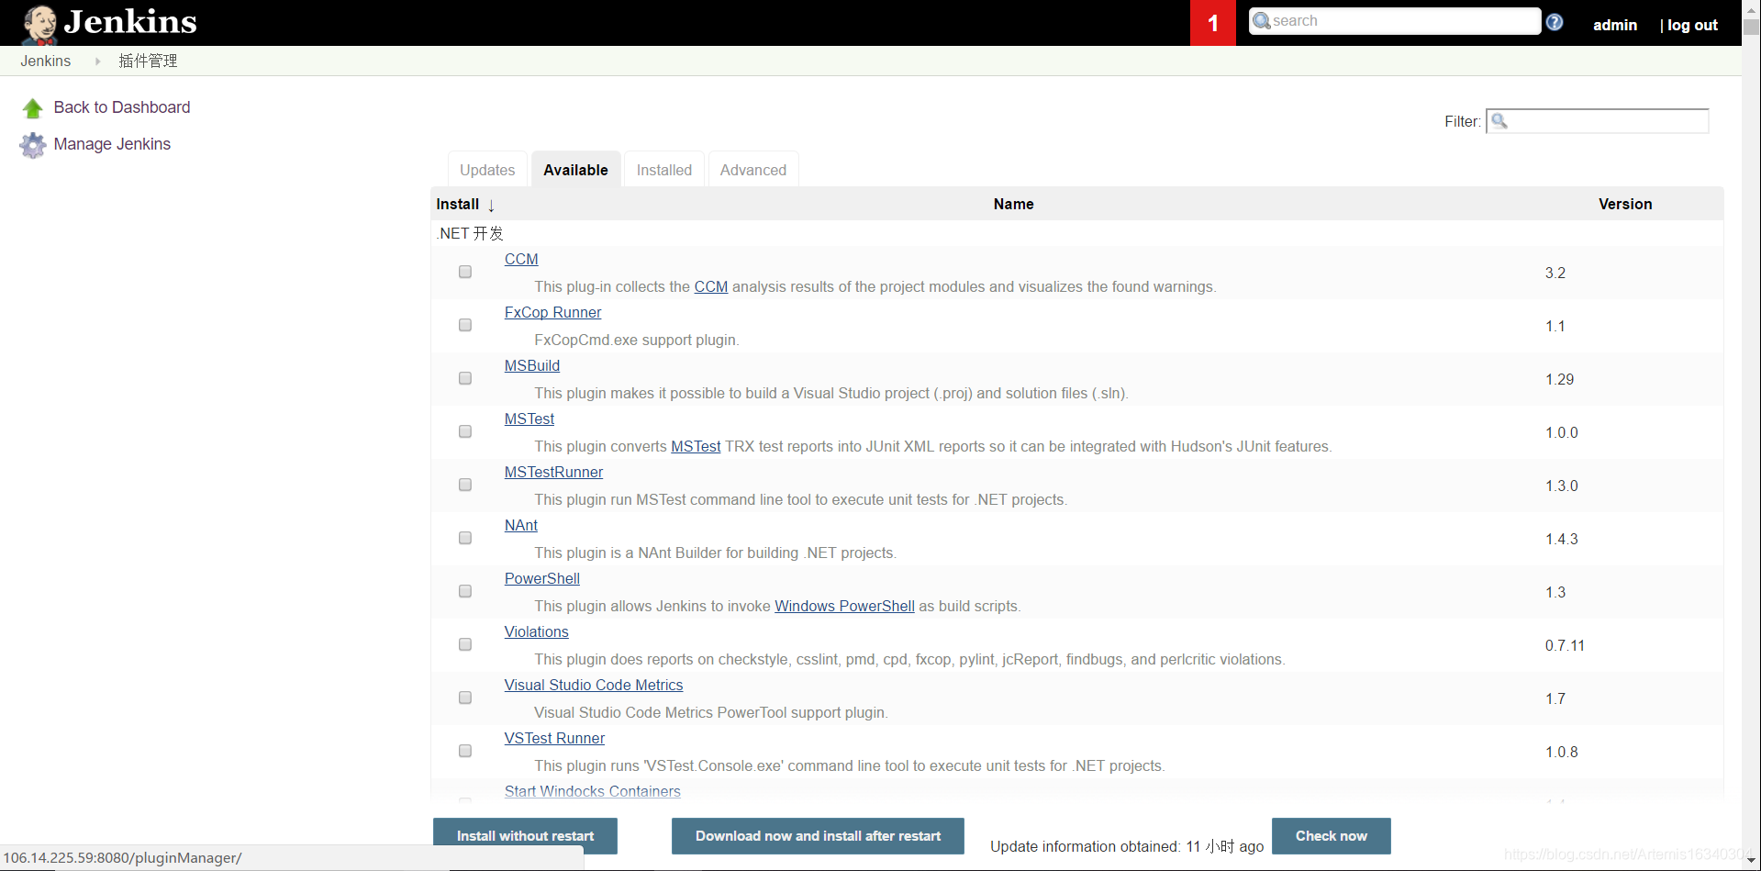Click version 0.7.11 of Violations

[x=1565, y=645]
